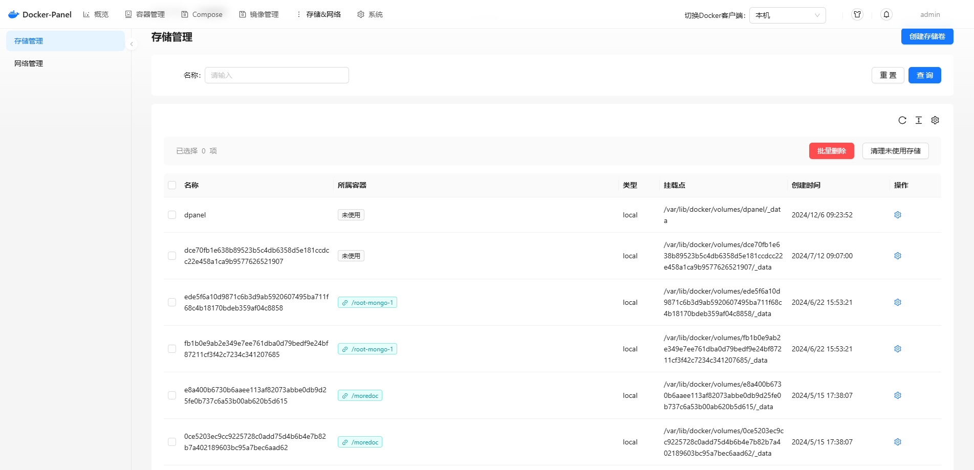
Task: Expand the Docker client dropdown showing 本机
Action: [787, 15]
